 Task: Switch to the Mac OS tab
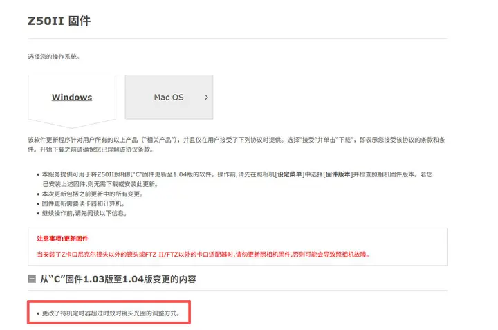(168, 98)
